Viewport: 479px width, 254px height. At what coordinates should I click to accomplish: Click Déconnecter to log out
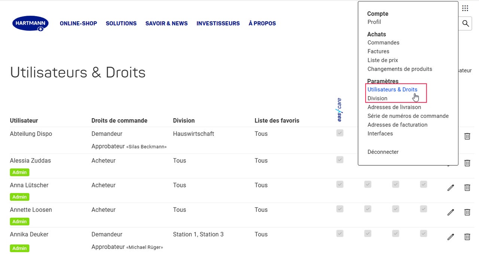[383, 152]
